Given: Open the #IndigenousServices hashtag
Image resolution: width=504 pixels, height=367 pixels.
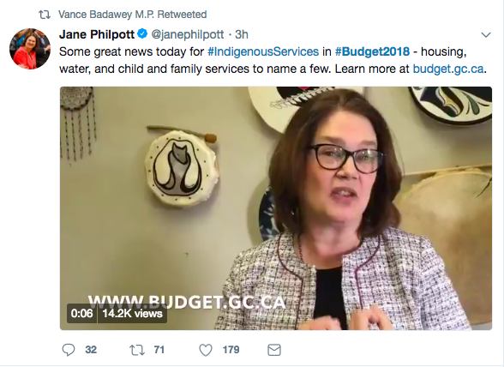Looking at the screenshot, I should 263,51.
